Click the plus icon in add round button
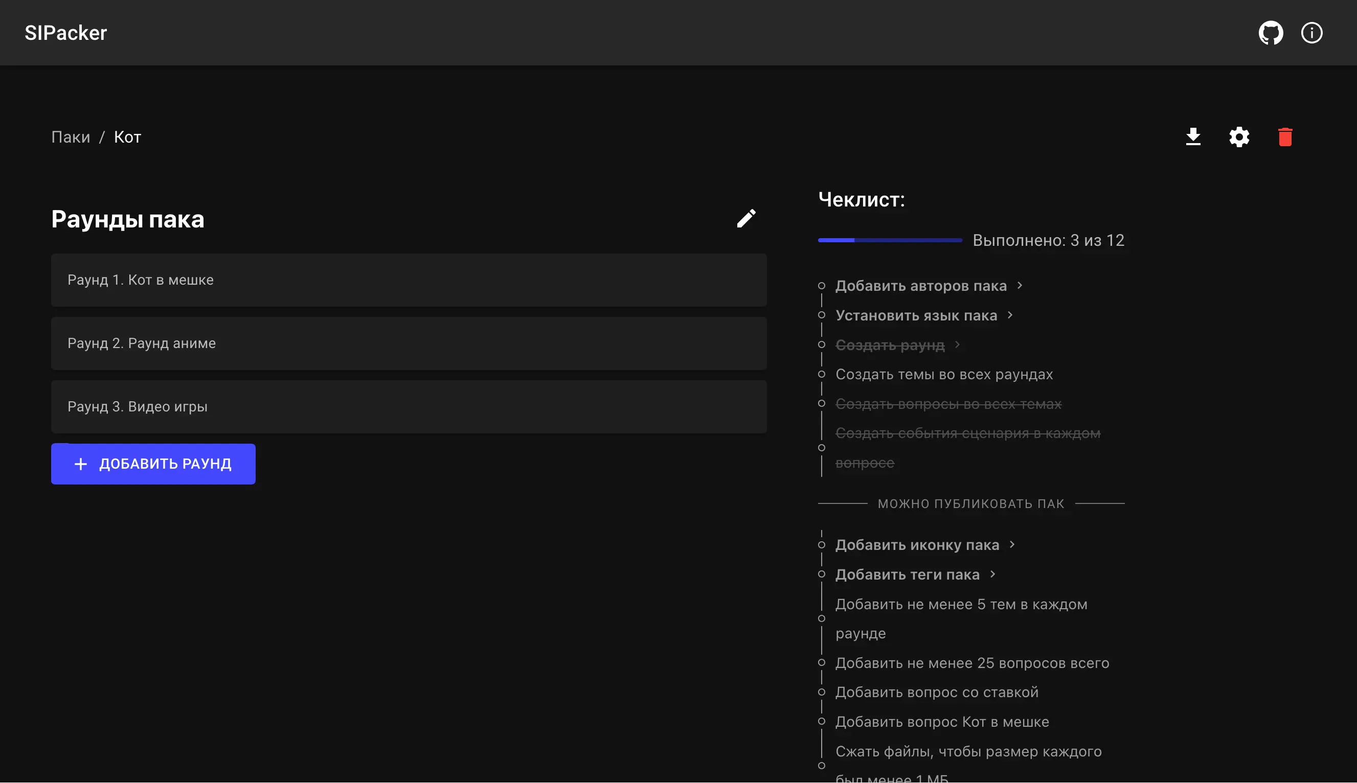The width and height of the screenshot is (1357, 783). 81,464
